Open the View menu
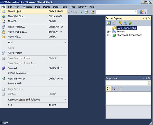This screenshot has width=153, height=125. coord(18,7)
